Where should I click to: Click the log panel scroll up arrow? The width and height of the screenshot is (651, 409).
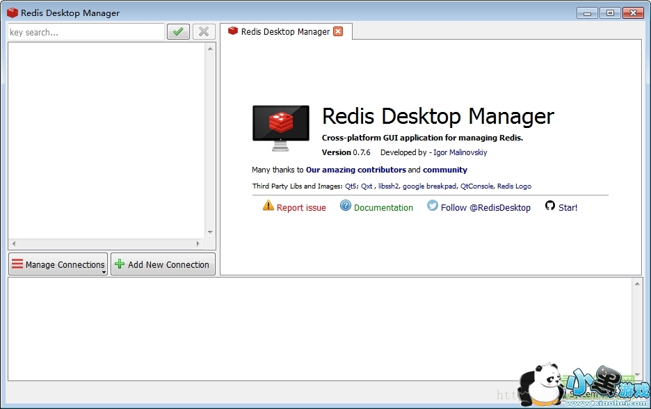[637, 283]
